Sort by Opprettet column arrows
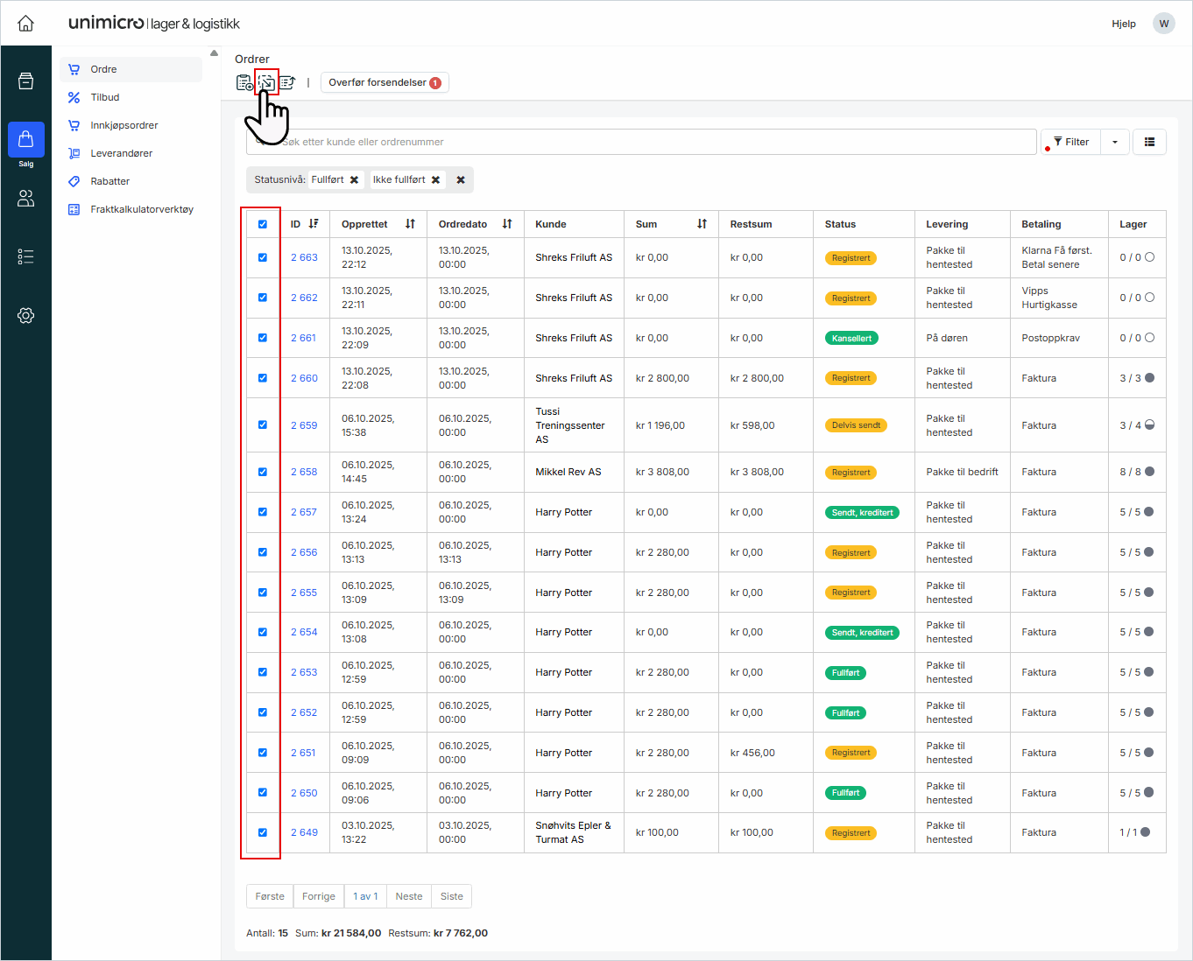Image resolution: width=1193 pixels, height=961 pixels. click(x=410, y=224)
